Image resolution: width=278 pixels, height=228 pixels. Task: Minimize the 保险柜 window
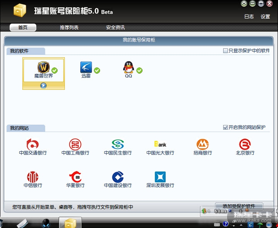(253, 3)
